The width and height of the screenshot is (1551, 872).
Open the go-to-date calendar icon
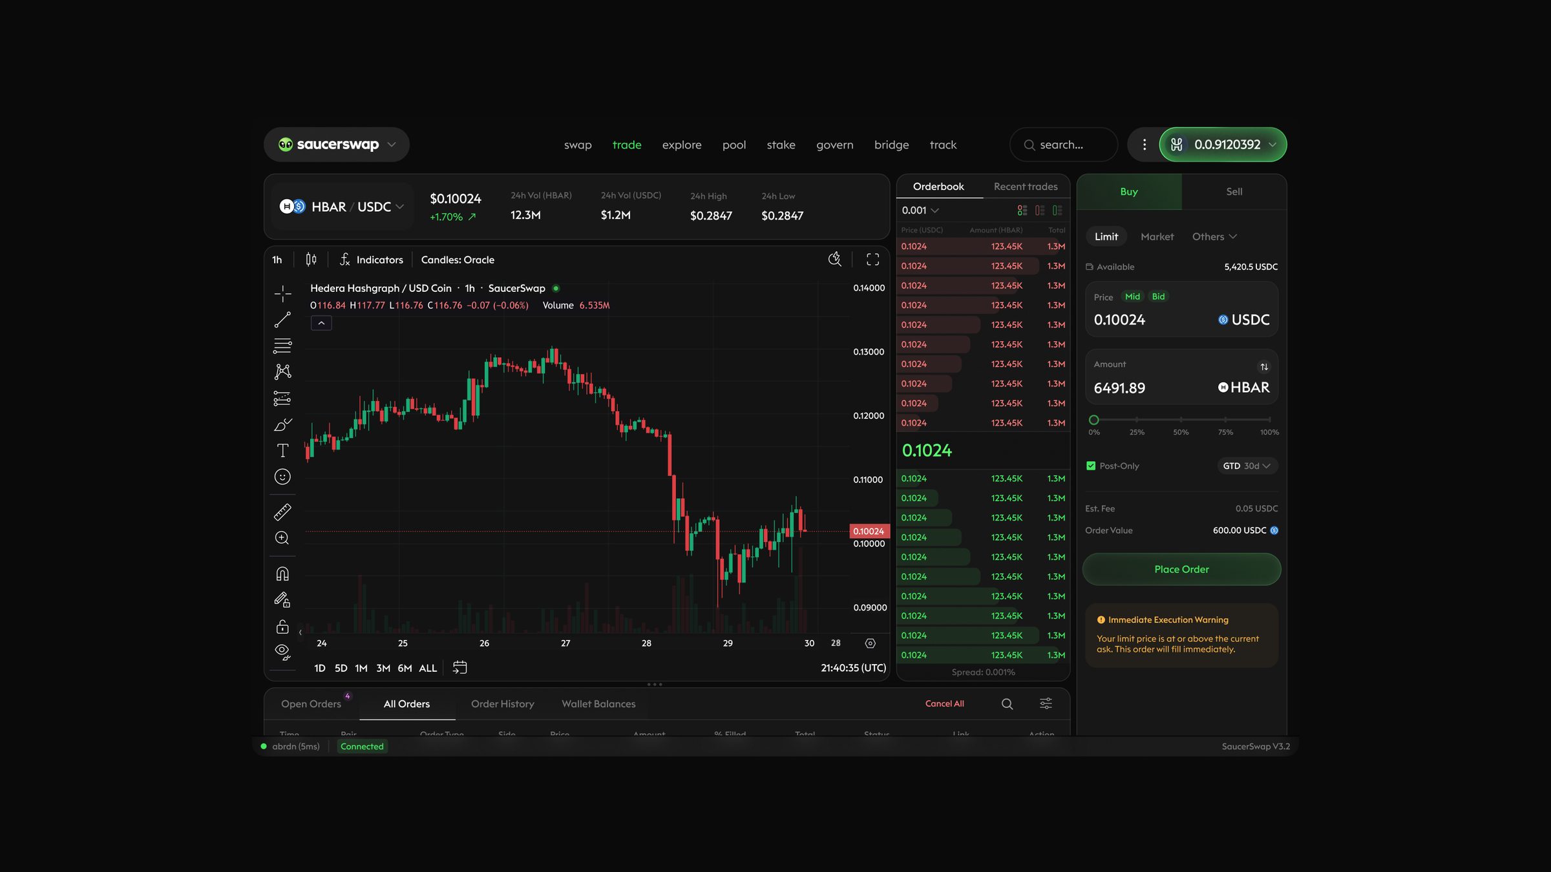pyautogui.click(x=459, y=668)
